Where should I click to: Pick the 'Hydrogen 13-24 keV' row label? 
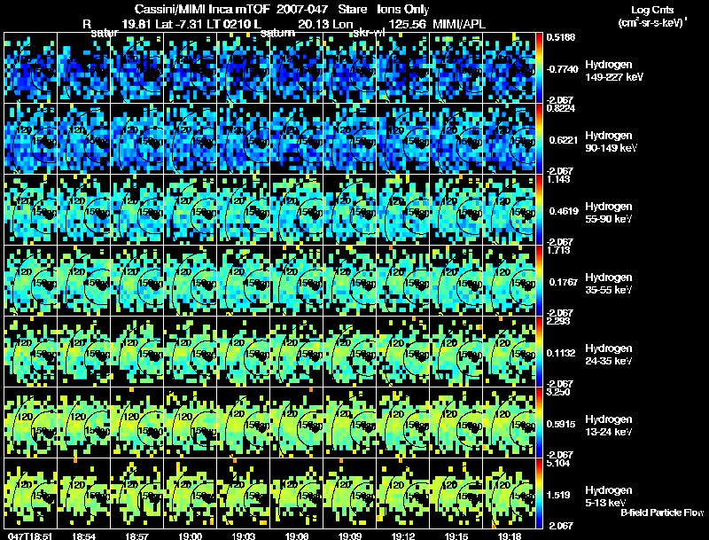coord(609,426)
